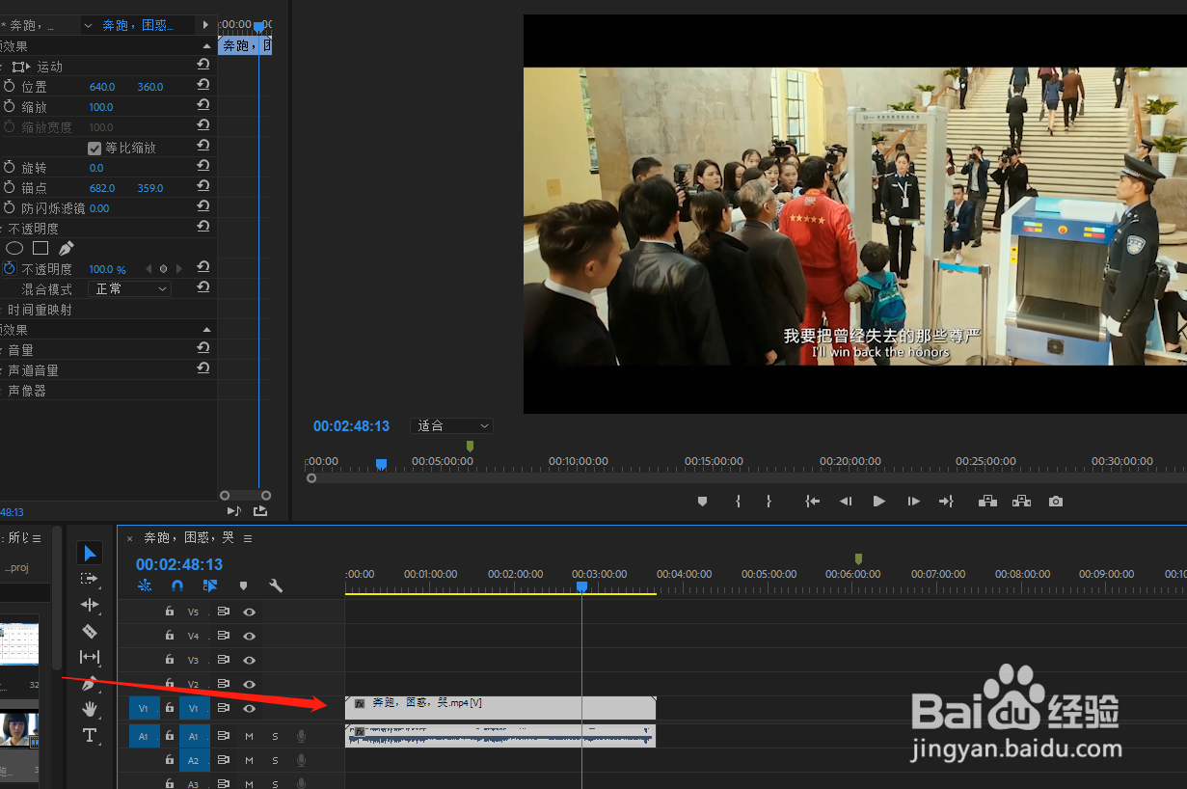This screenshot has width=1187, height=789.
Task: Create ellipse mask under 不透明度
Action: [14, 248]
